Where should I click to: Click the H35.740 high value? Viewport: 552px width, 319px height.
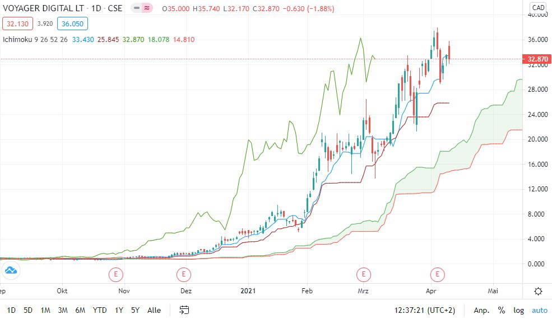[206, 8]
